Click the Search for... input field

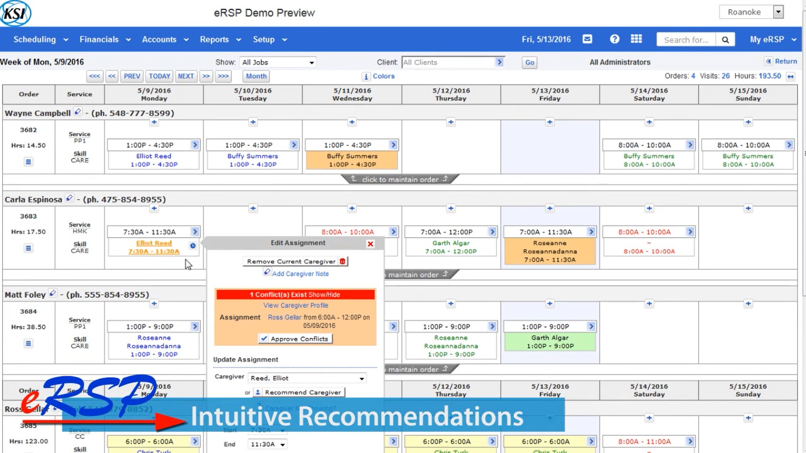(686, 40)
